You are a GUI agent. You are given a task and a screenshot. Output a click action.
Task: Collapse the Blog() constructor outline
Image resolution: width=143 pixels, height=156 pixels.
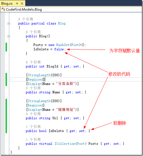[9, 36]
